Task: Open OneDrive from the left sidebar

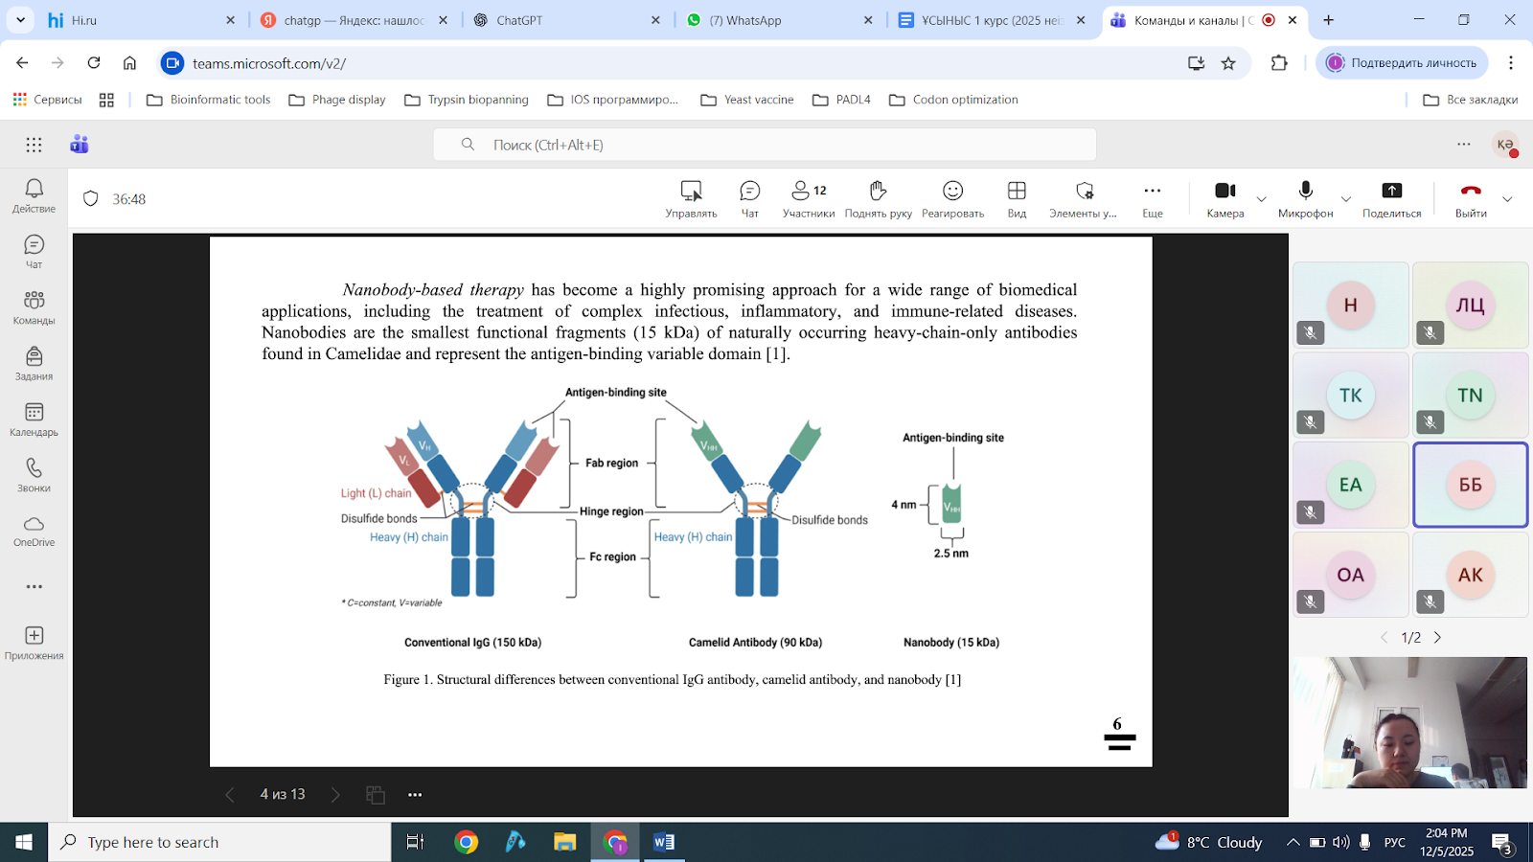Action: click(34, 530)
